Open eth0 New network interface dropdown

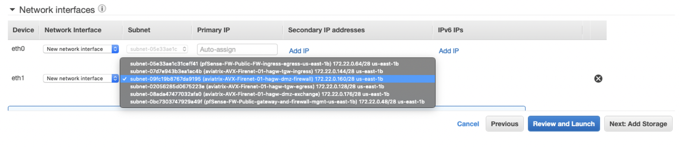pyautogui.click(x=81, y=49)
